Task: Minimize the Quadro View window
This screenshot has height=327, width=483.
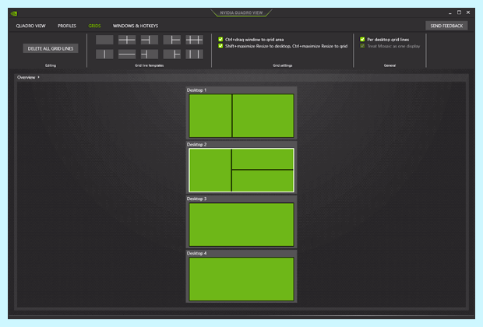Action: pos(450,13)
